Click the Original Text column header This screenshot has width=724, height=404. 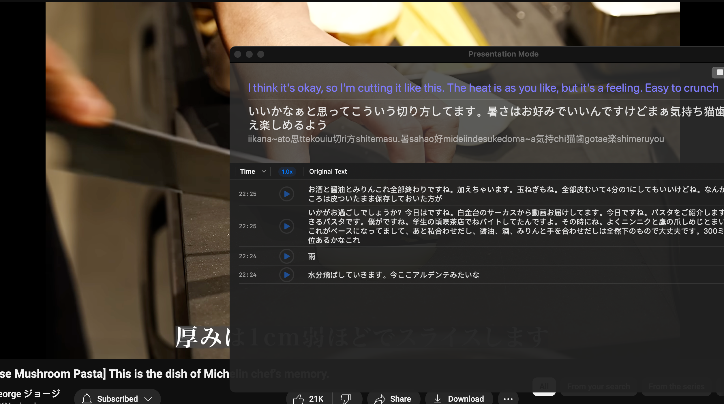tap(328, 171)
